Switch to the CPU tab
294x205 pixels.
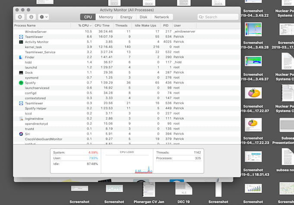(88, 17)
